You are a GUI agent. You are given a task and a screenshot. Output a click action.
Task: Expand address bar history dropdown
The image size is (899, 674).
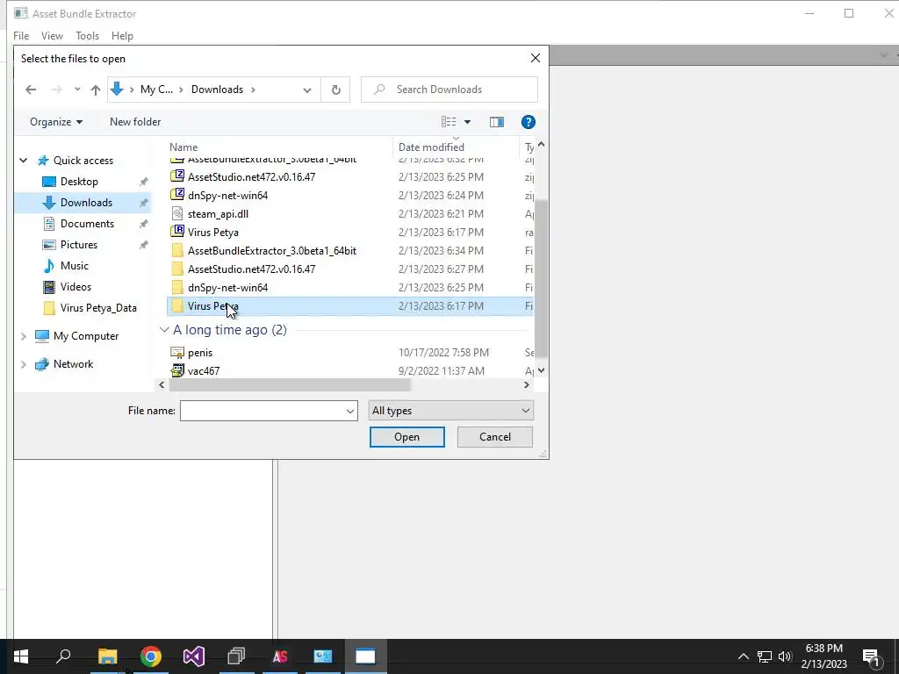[x=307, y=90]
